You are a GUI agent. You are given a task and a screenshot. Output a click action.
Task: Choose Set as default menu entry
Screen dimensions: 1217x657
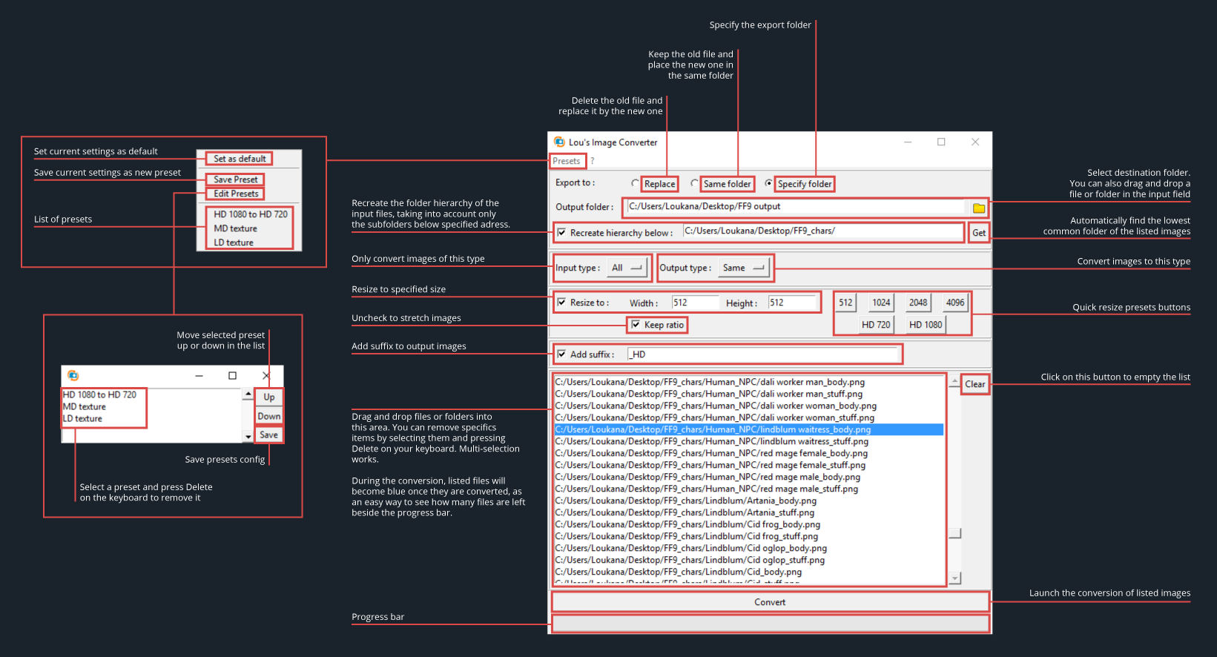pos(239,159)
